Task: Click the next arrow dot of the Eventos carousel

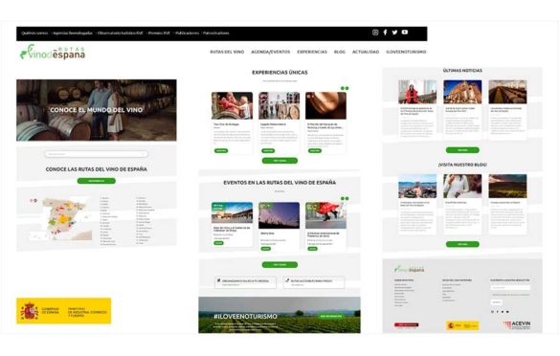Action: point(347,198)
